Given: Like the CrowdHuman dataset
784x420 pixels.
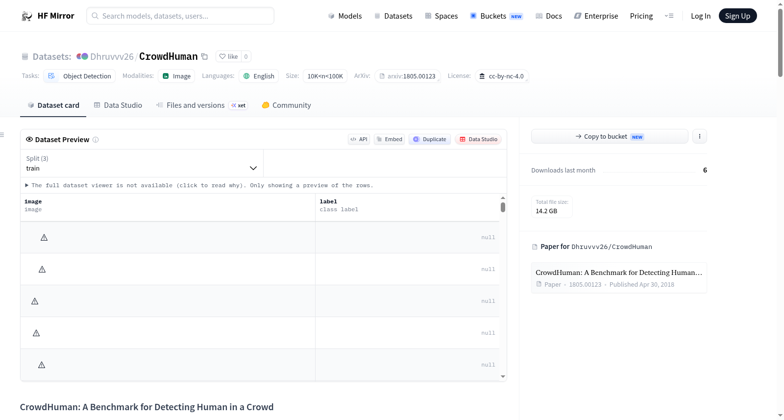Looking at the screenshot, I should pyautogui.click(x=228, y=56).
